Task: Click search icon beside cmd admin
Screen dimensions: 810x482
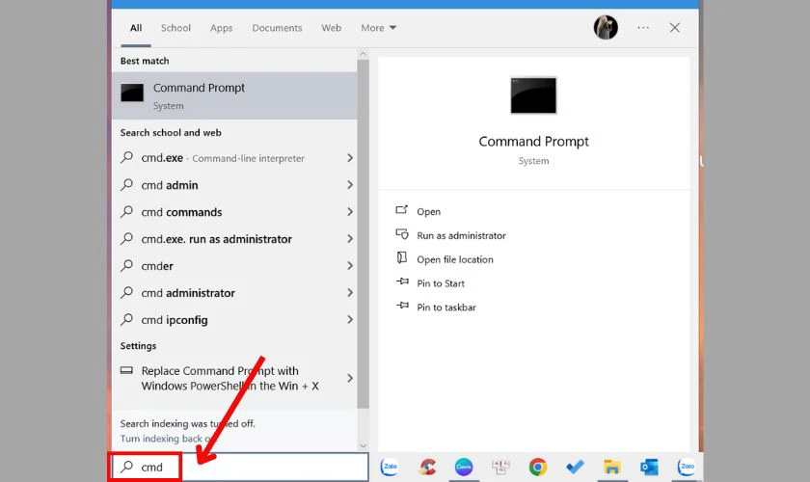Action: (126, 184)
